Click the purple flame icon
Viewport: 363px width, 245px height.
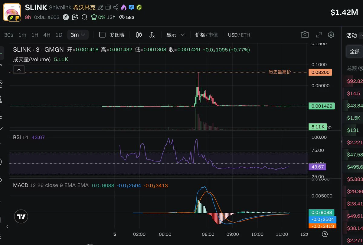point(123,8)
